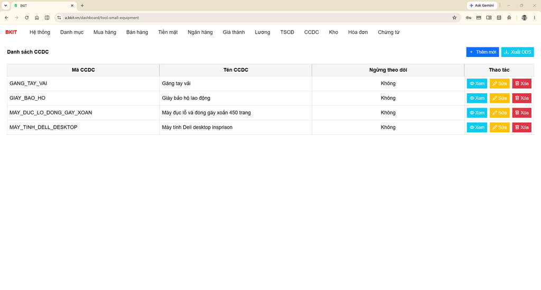Open the Giá thành menu
Screen dimensions: 541x290
[x=234, y=32]
